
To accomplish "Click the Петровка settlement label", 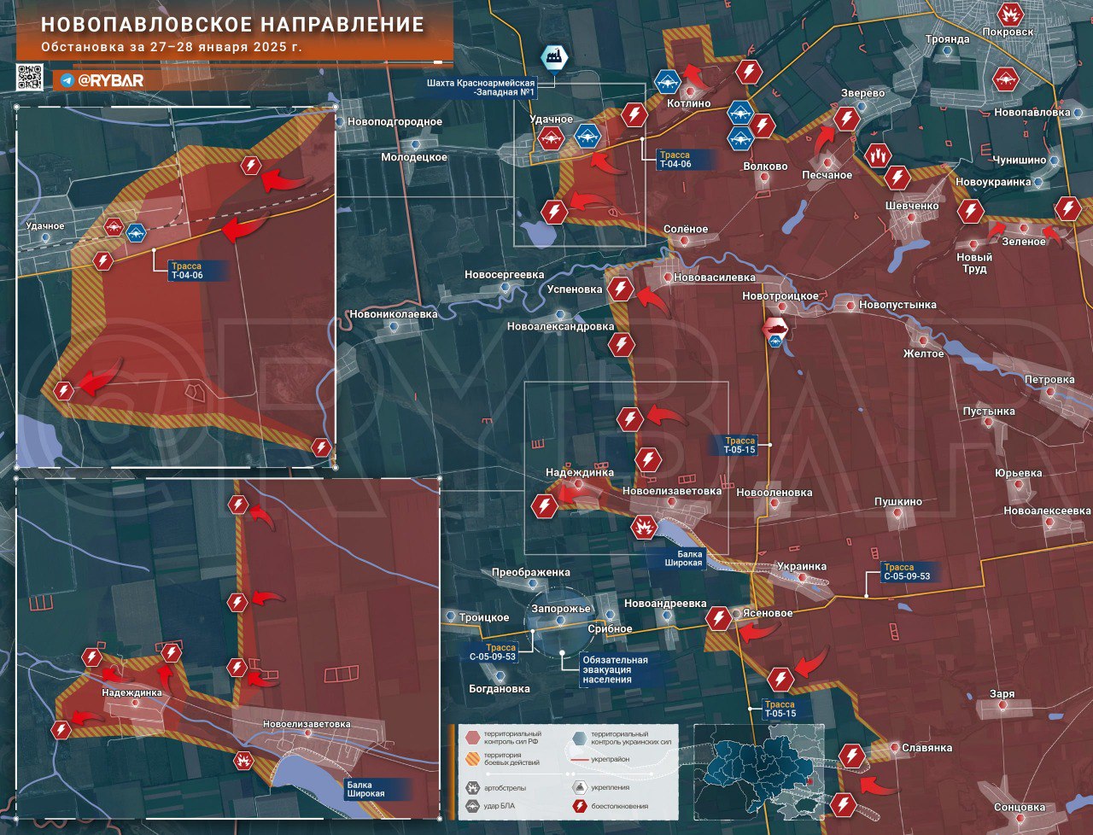I will point(1049,379).
